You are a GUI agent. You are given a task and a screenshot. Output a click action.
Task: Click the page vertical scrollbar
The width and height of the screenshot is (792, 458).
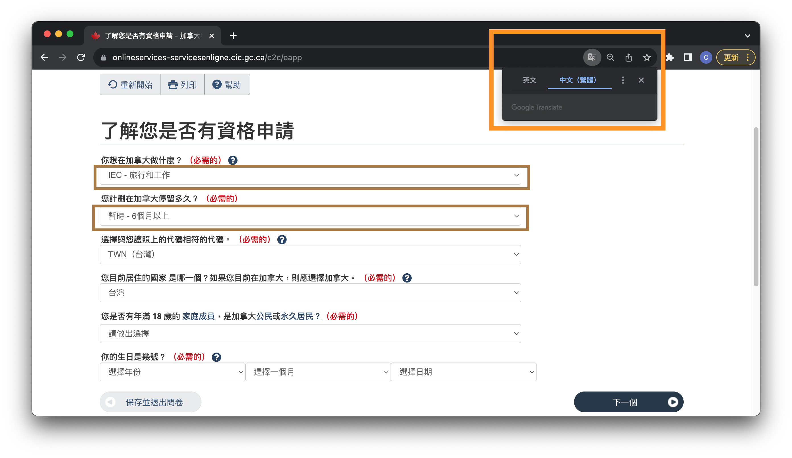756,207
